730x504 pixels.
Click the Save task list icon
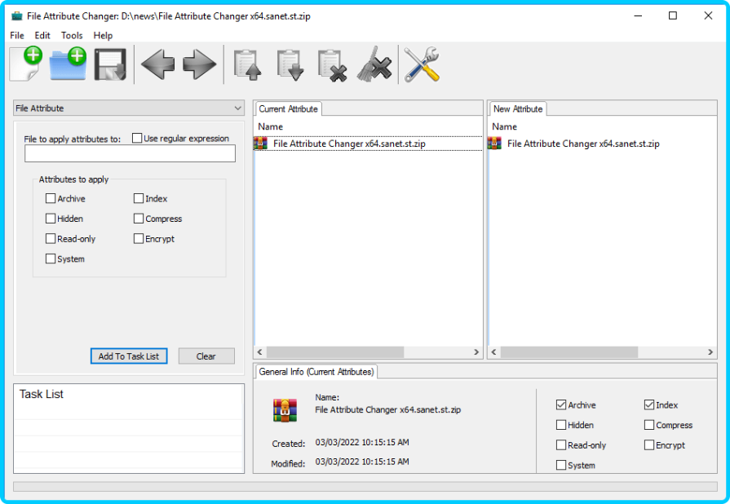pyautogui.click(x=110, y=64)
